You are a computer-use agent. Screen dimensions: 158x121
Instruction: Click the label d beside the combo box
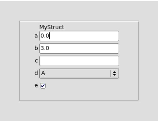(x=36, y=73)
